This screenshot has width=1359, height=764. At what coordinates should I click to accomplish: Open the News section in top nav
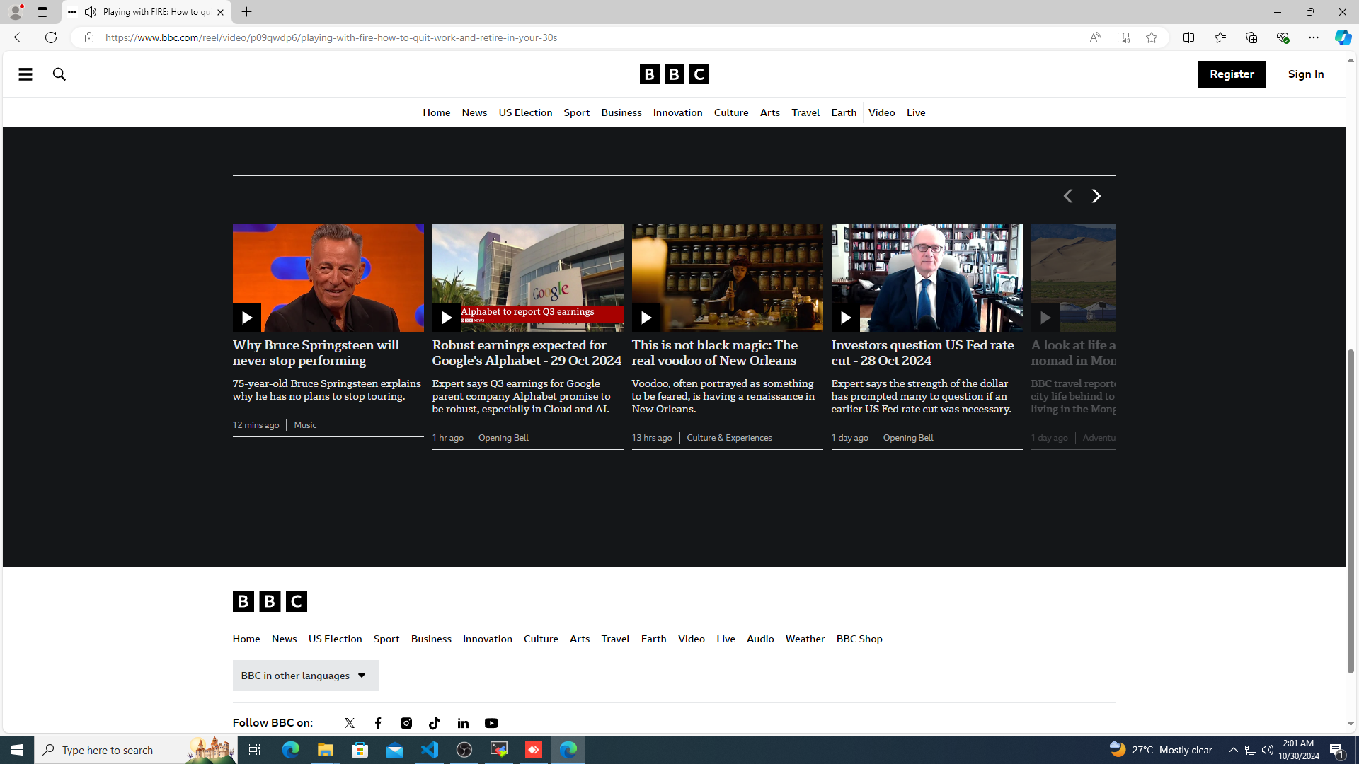(474, 113)
